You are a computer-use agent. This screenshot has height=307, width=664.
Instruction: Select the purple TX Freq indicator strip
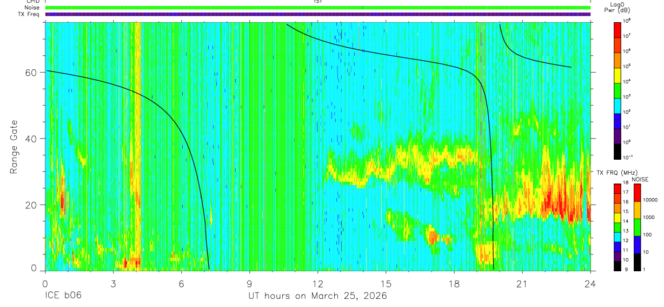coord(317,14)
